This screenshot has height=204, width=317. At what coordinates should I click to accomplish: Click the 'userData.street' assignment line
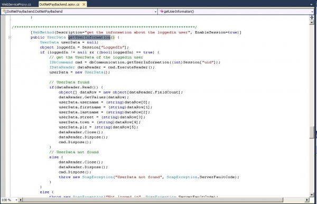click(x=102, y=117)
